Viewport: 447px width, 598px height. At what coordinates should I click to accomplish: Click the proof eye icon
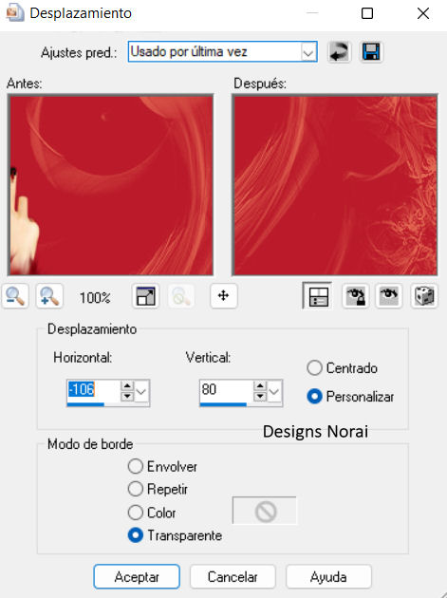tap(389, 296)
